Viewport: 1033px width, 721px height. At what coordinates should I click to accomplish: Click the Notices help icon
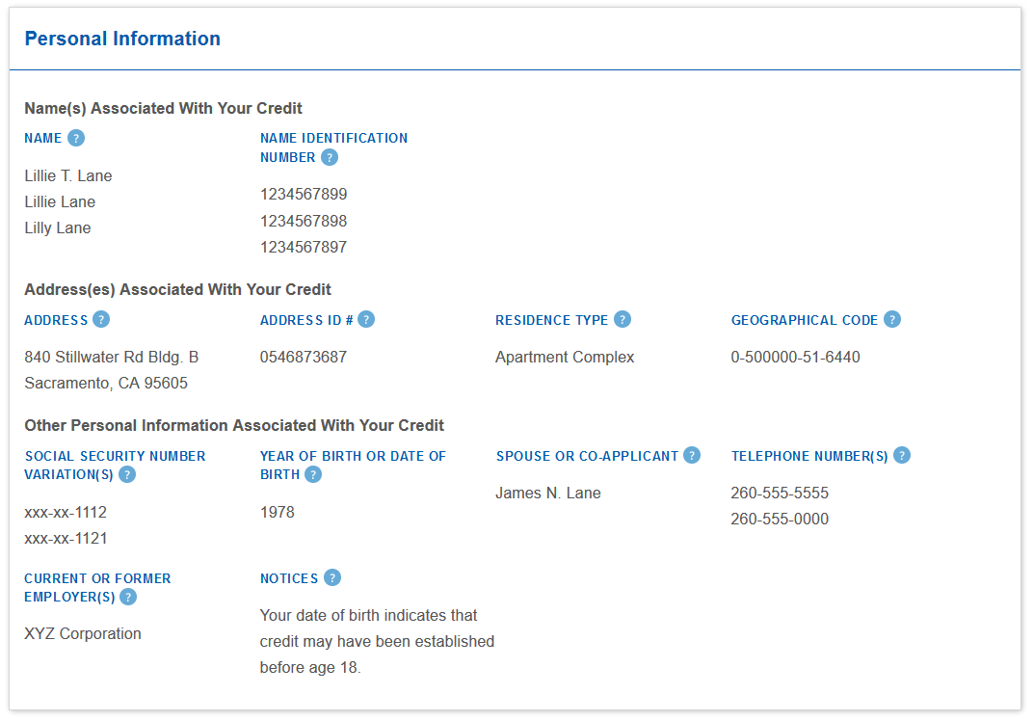point(332,577)
